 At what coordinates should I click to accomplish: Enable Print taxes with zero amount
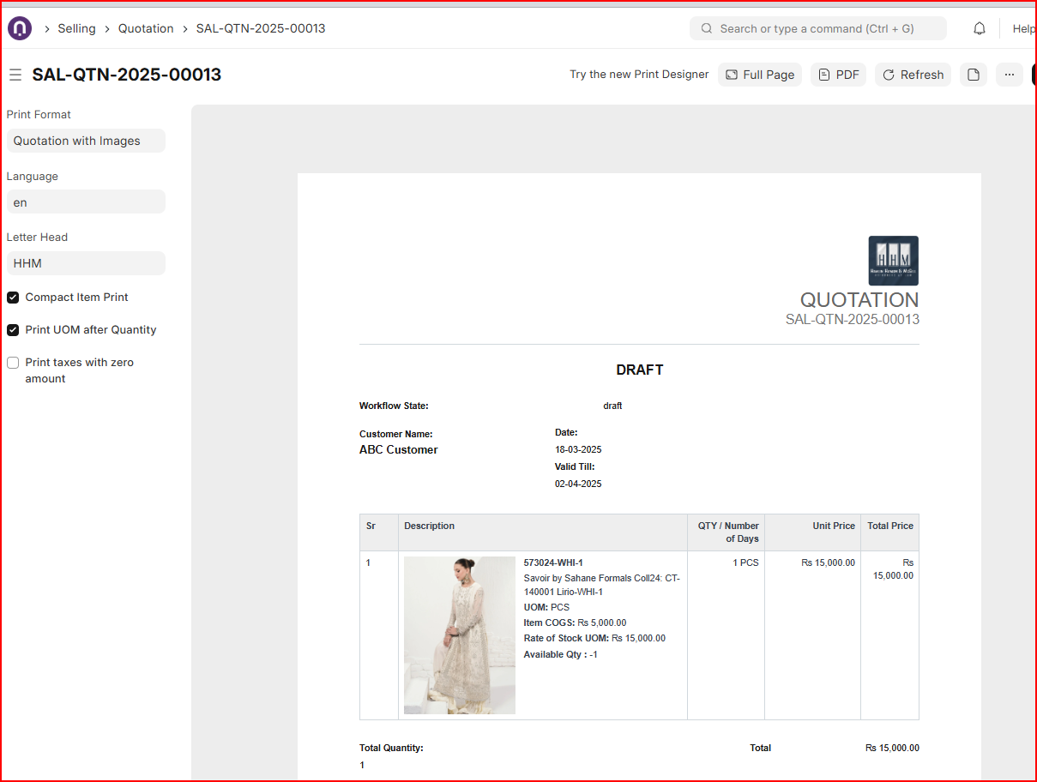[13, 363]
